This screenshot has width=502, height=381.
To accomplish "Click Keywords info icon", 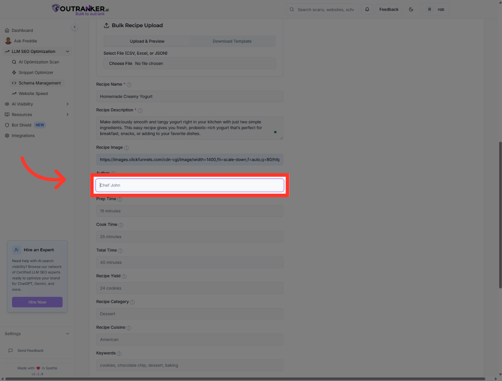I will pos(119,354).
